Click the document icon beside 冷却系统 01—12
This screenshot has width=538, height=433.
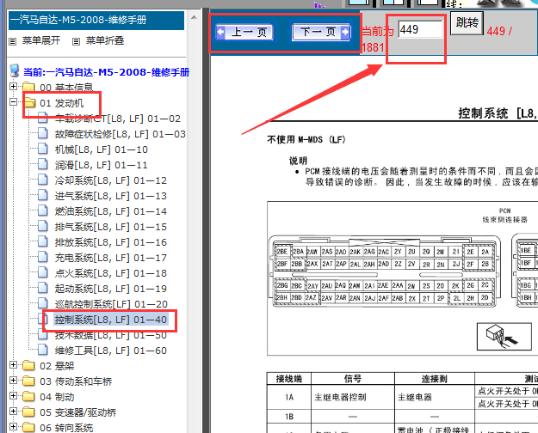pyautogui.click(x=43, y=180)
